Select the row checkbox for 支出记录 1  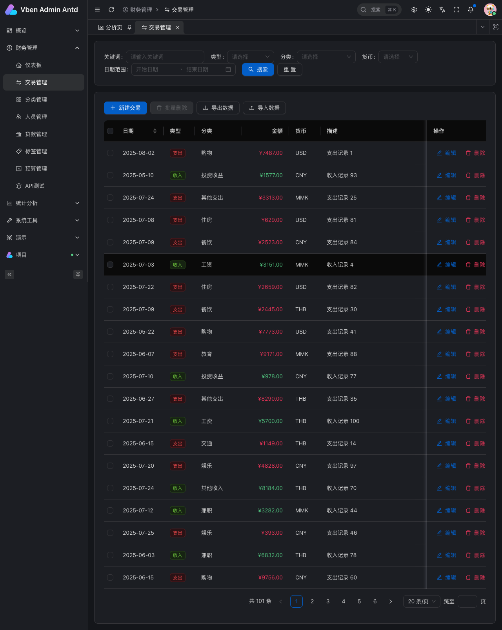[x=110, y=153]
